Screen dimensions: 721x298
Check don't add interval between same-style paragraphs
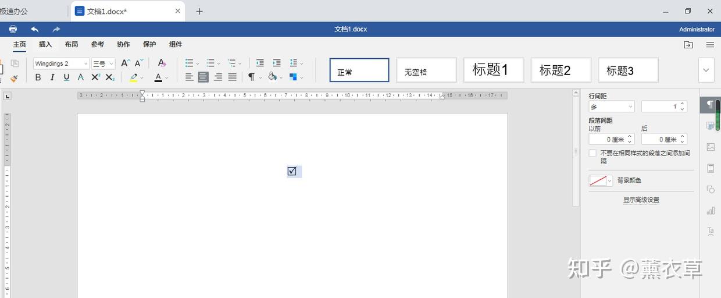coord(592,153)
